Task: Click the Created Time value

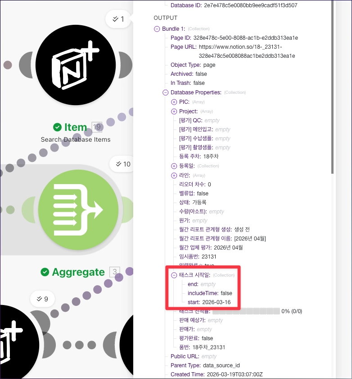Action: pos(235,374)
